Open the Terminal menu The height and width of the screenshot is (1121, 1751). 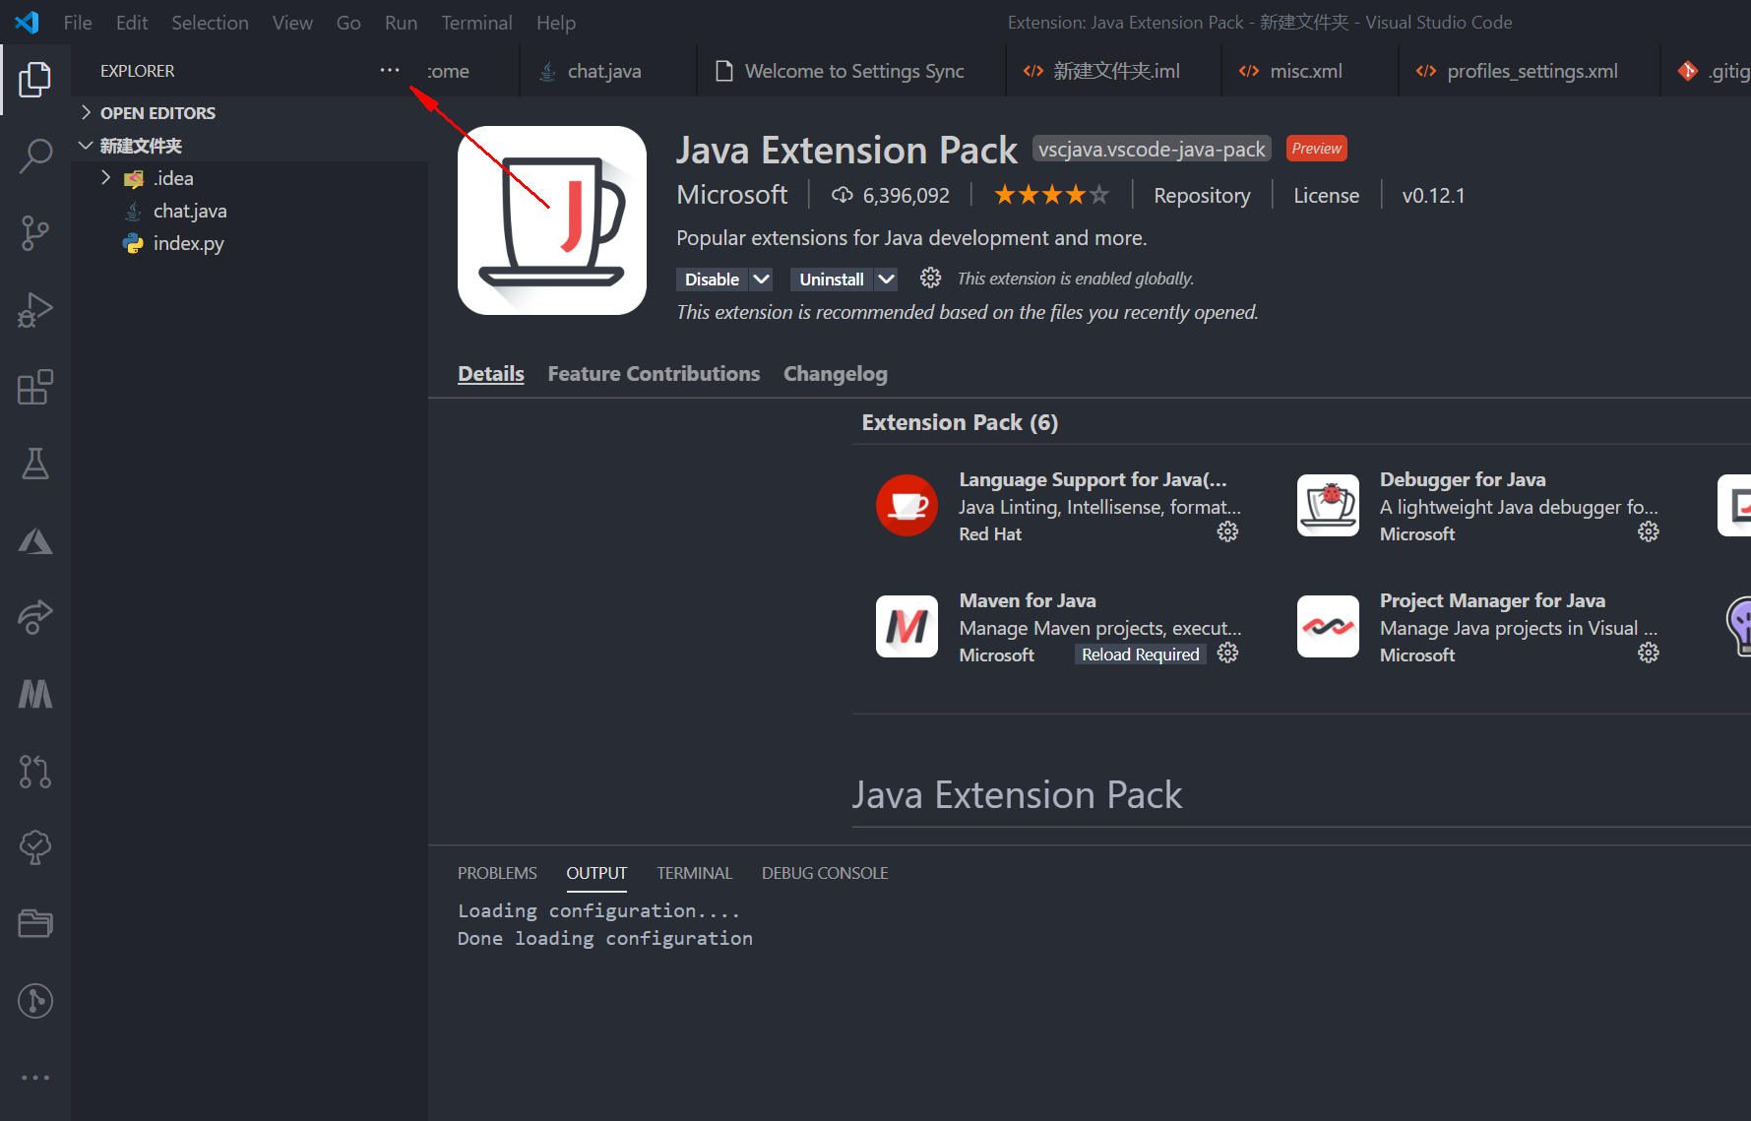point(476,22)
